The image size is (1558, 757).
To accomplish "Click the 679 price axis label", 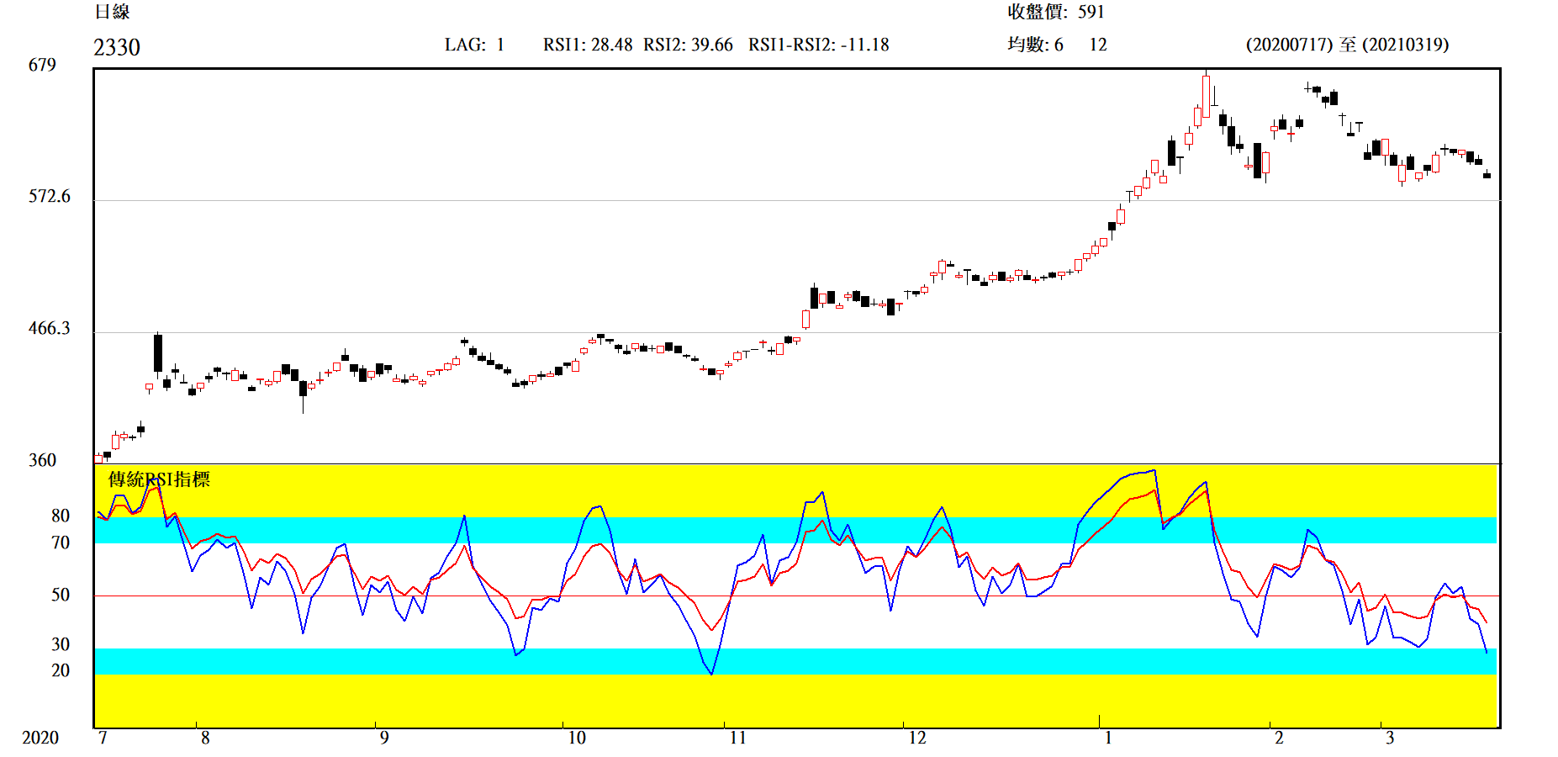I will click(42, 65).
